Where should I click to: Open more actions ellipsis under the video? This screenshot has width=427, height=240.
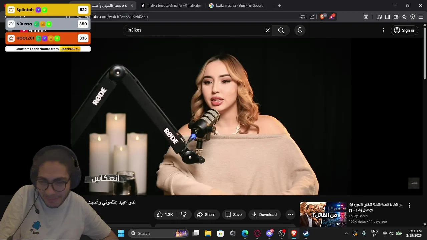[x=290, y=215]
